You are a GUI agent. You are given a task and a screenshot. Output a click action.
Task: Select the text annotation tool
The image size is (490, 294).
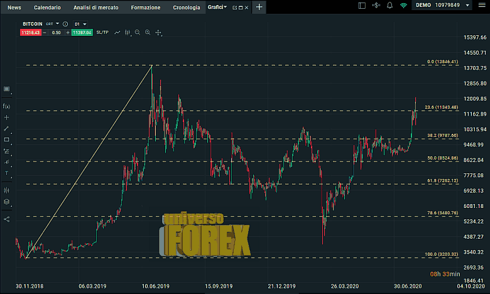pos(6,173)
